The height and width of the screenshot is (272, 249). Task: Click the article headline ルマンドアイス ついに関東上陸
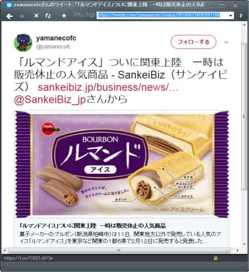93,225
